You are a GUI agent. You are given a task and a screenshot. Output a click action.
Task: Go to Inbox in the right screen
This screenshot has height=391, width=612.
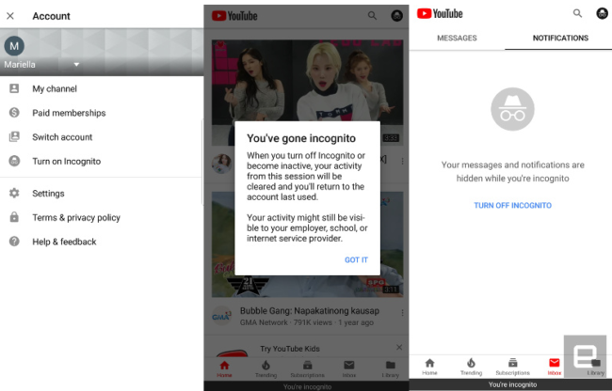pyautogui.click(x=555, y=367)
